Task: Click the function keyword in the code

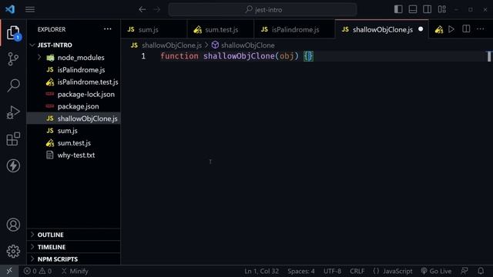Action: pyautogui.click(x=179, y=56)
